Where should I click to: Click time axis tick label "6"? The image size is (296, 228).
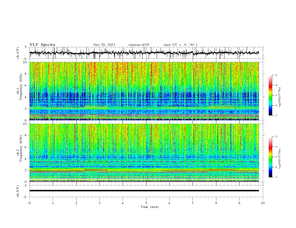169,203
